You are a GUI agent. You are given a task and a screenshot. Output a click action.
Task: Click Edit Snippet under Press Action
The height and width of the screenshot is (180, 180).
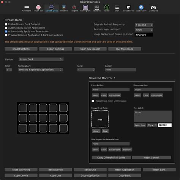click(115, 96)
